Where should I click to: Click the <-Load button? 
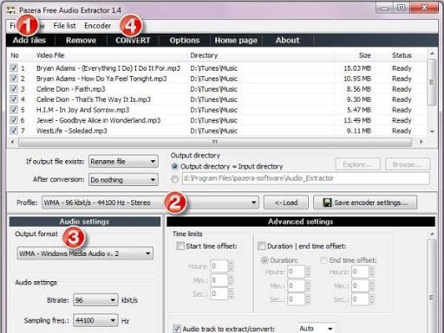[x=286, y=202]
